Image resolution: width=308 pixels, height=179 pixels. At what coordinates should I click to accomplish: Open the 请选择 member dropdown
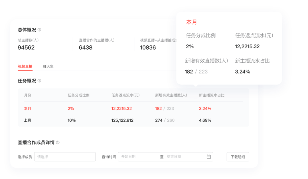[x=65, y=156]
